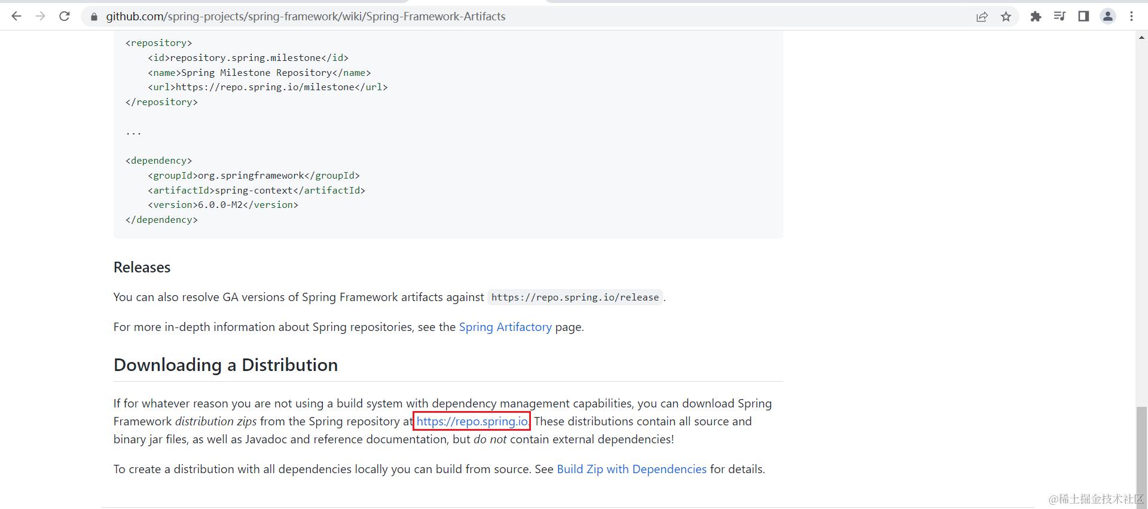
Task: Toggle the browser side panel
Action: [1083, 17]
